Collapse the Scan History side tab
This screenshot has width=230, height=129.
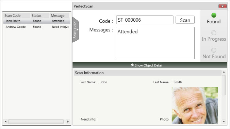(76, 29)
